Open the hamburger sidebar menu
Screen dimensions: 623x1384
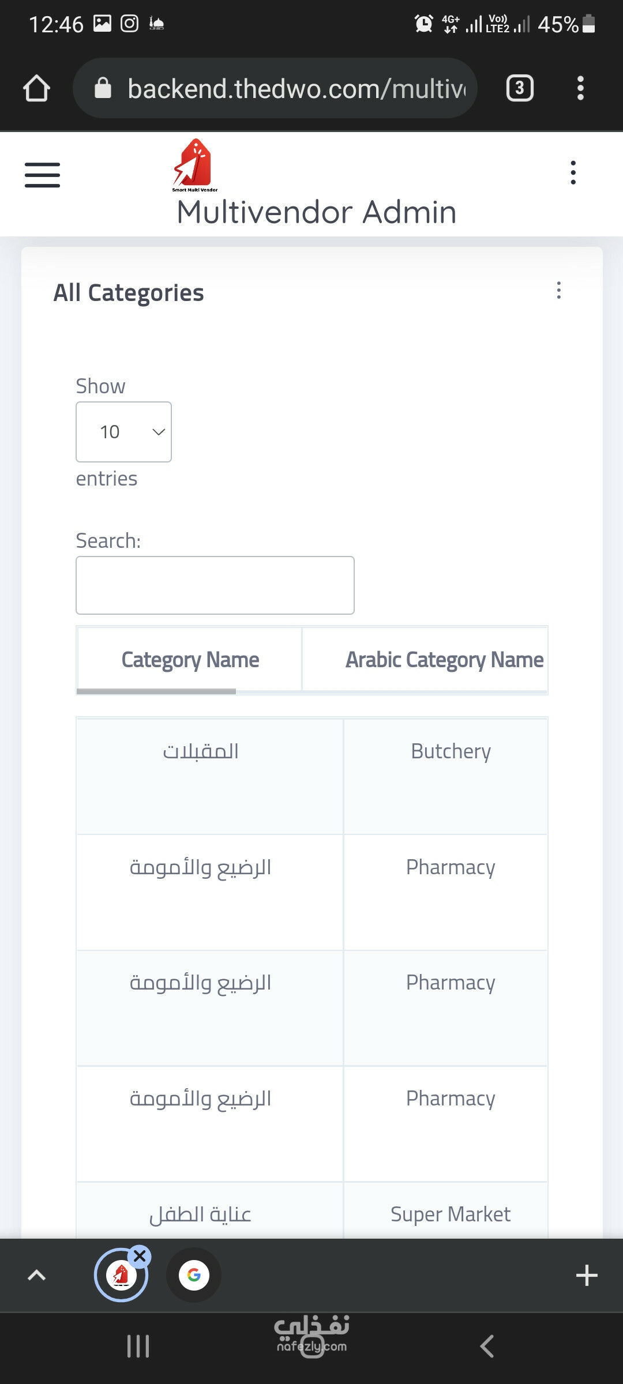click(42, 175)
